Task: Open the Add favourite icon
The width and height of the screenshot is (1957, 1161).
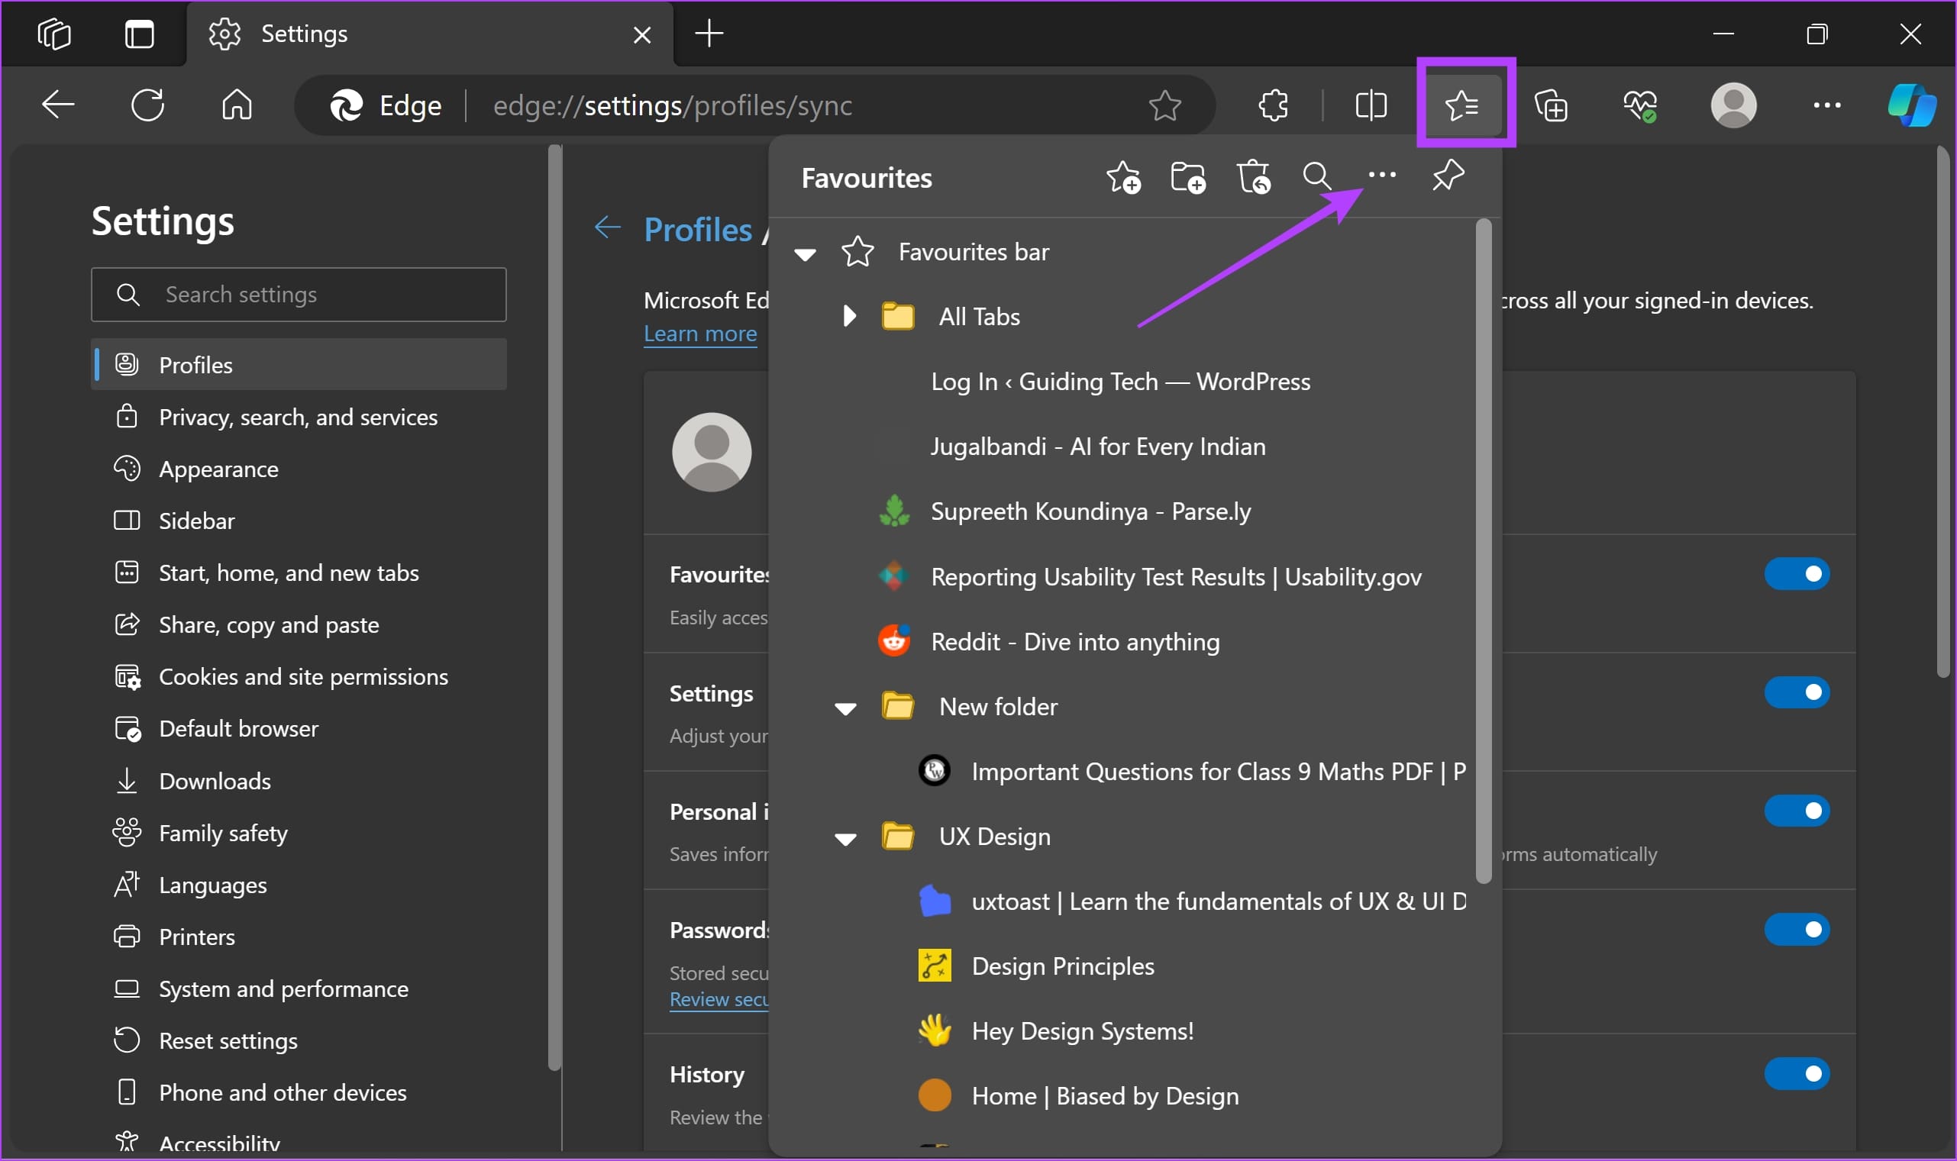Action: (x=1125, y=177)
